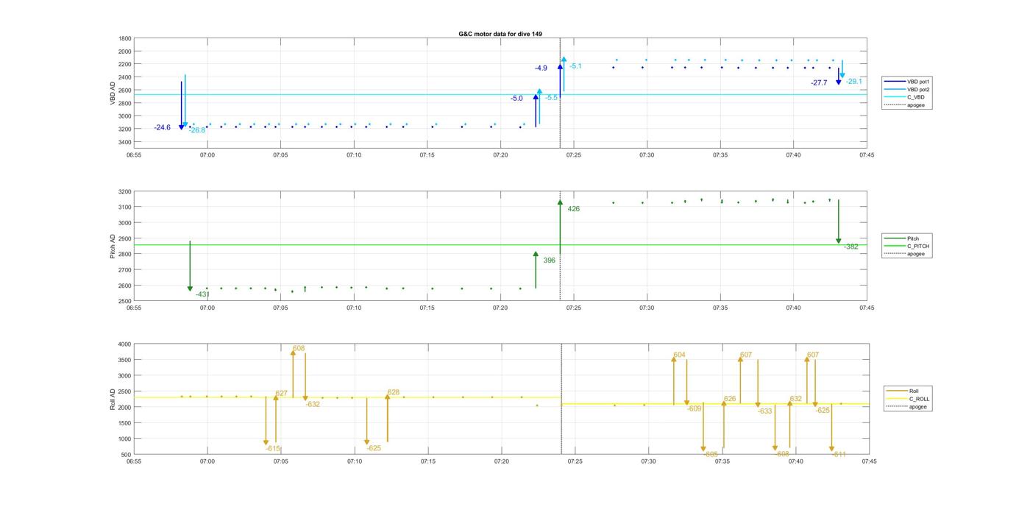Click the -609 roll annotation

[695, 408]
